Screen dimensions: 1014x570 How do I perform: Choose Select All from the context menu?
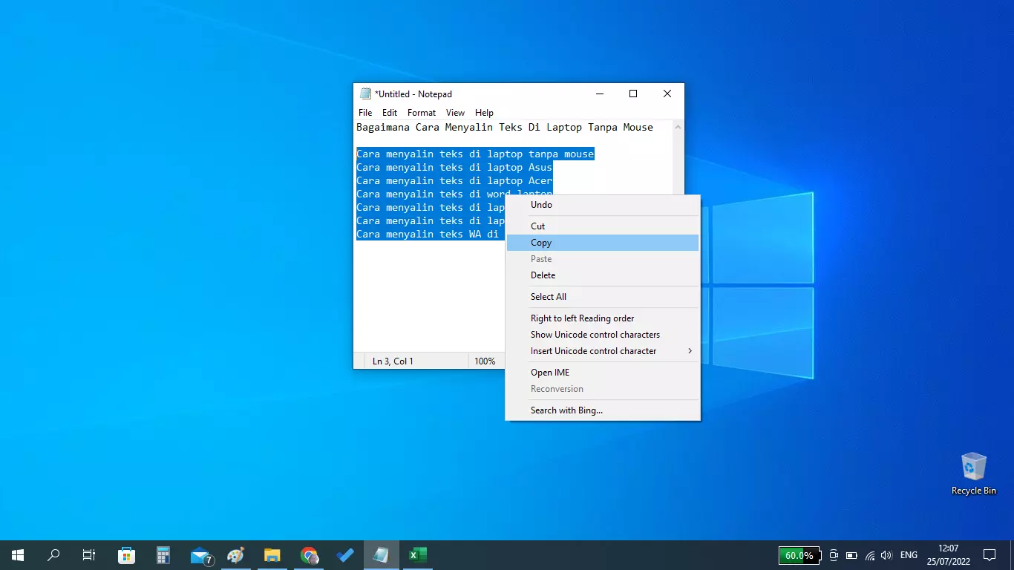[x=549, y=296]
